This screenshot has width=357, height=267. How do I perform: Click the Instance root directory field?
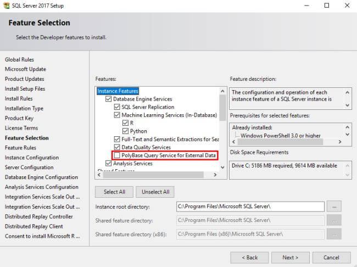pyautogui.click(x=250, y=207)
